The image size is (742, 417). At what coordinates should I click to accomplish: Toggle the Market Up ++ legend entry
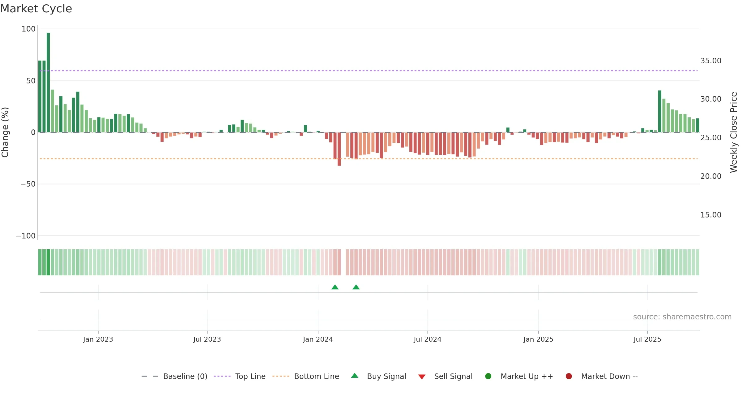519,376
